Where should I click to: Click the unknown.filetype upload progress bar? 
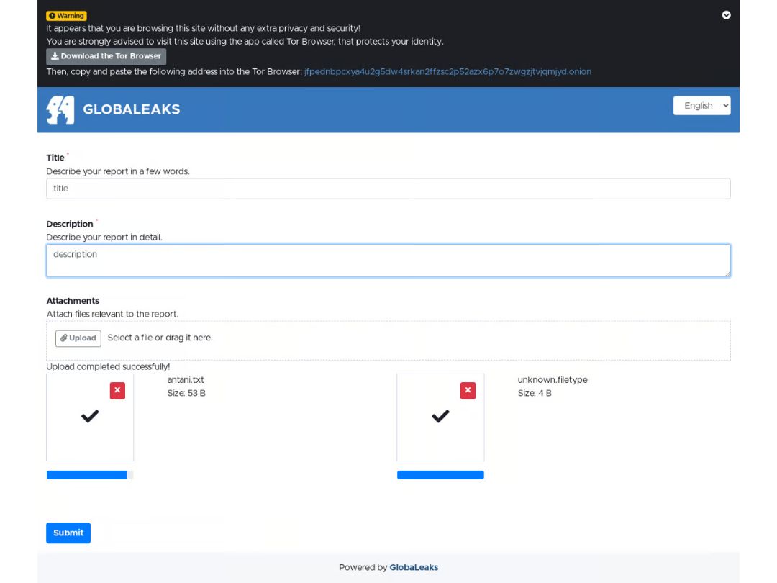440,475
